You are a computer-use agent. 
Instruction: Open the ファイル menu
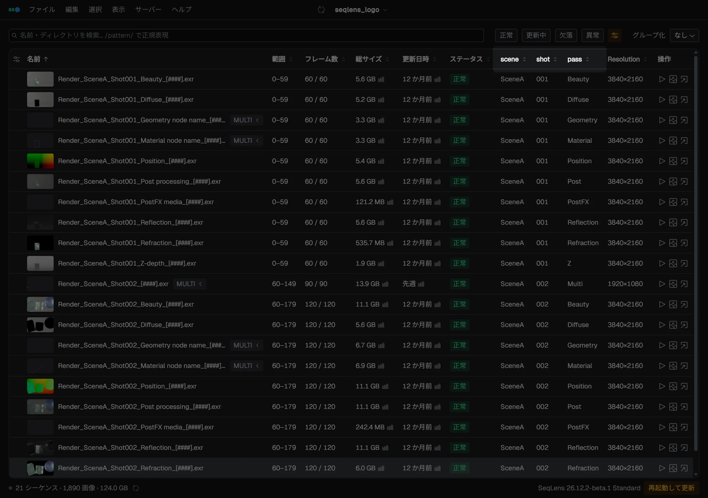tap(42, 10)
